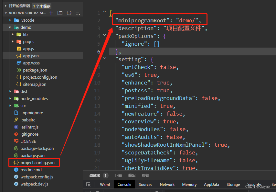Open LICENSE file name
This screenshot has height=192, width=276.
(x=28, y=141)
